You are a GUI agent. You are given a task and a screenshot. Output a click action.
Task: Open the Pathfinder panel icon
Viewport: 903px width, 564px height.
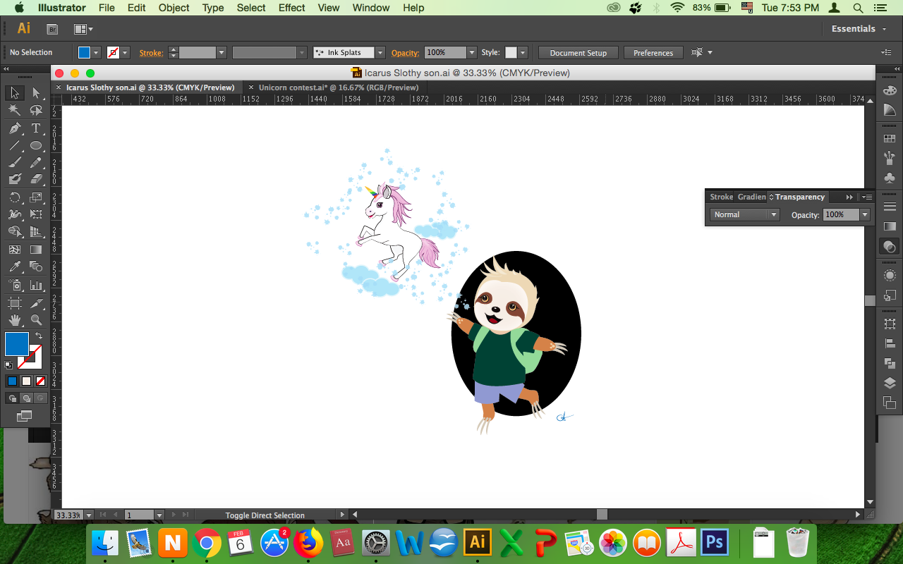[x=890, y=364]
